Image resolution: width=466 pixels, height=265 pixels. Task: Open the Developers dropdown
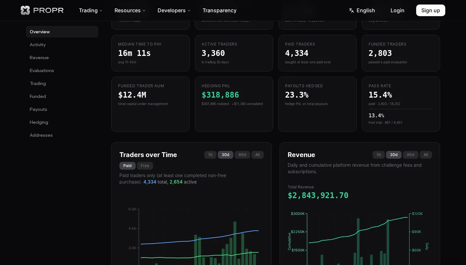[174, 10]
